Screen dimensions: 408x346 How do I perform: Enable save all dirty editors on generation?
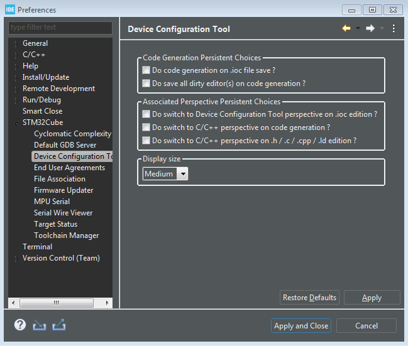pos(146,84)
